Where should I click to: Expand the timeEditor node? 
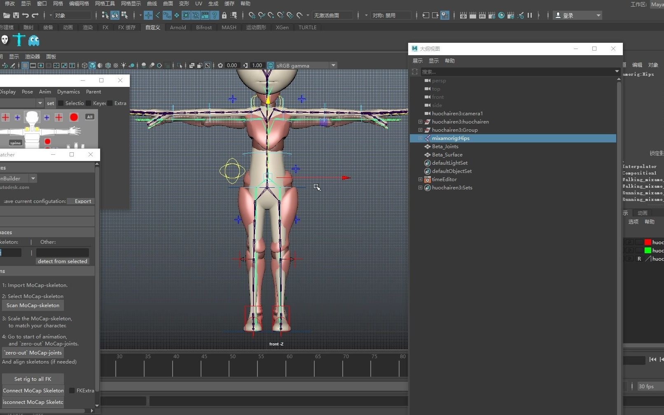tap(420, 180)
